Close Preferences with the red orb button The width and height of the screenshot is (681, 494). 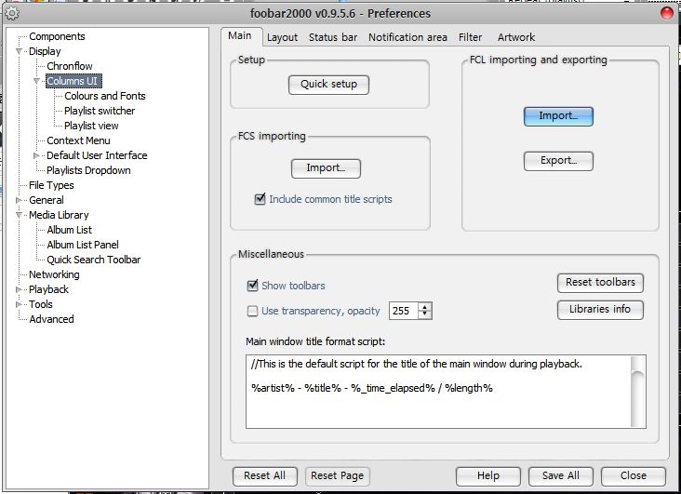pyautogui.click(x=667, y=13)
